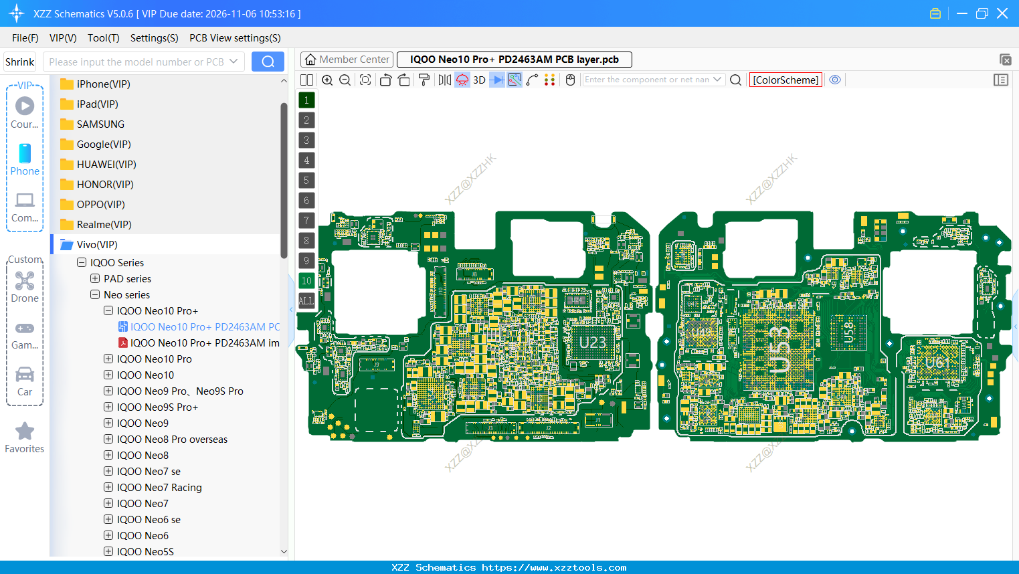
Task: Open the mouse settings tool
Action: pyautogui.click(x=569, y=80)
